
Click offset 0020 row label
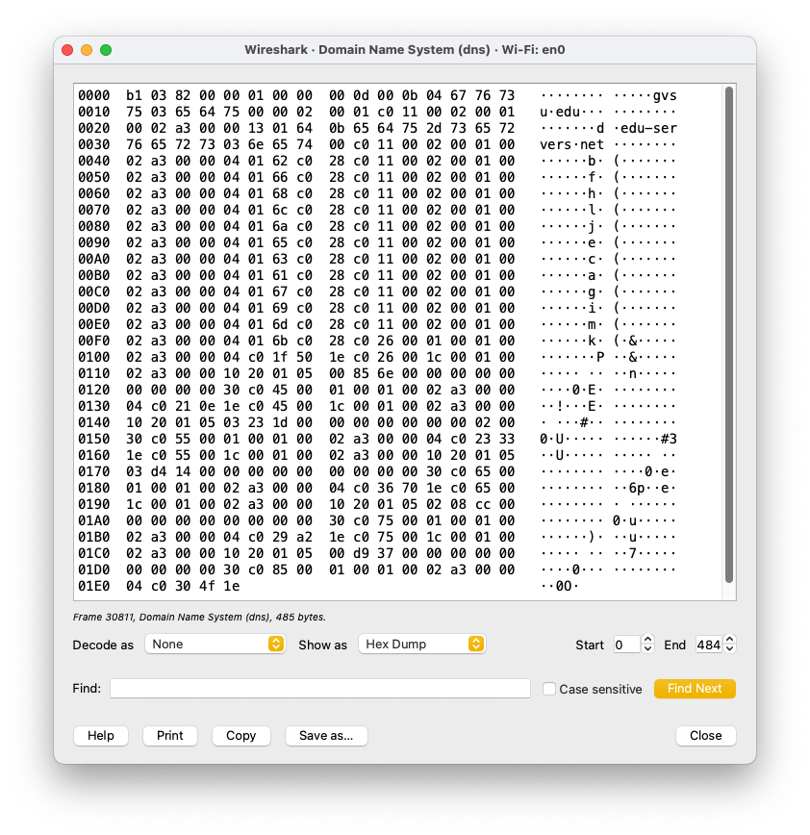tap(94, 128)
